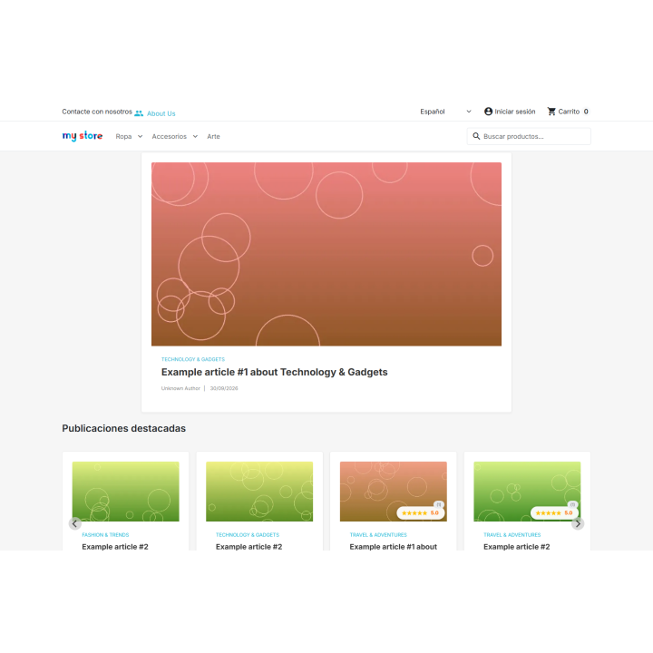
Task: Expand the Accesorios submenu chevron
Action: click(x=195, y=137)
